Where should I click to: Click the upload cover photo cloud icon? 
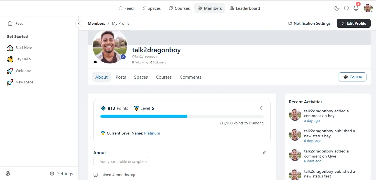pos(95,62)
